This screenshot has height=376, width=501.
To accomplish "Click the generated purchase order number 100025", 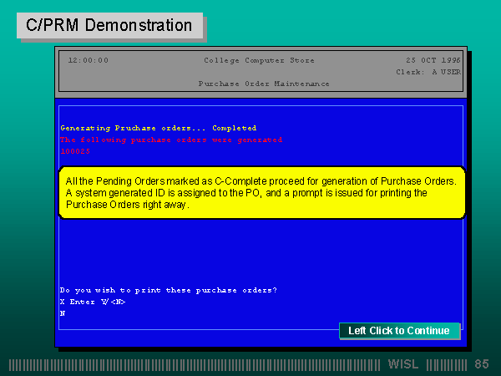I will (x=75, y=151).
